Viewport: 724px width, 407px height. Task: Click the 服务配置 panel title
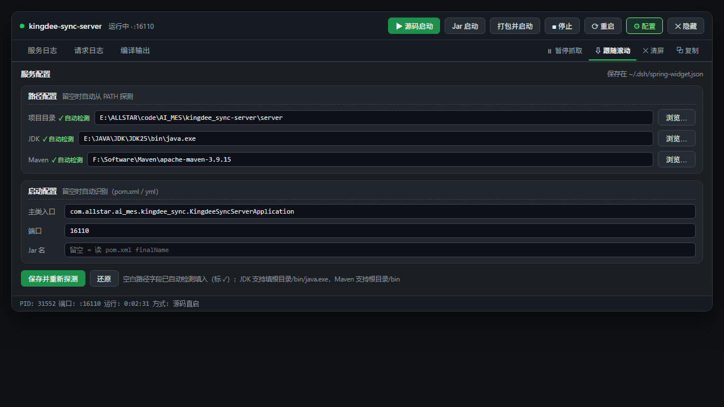36,74
